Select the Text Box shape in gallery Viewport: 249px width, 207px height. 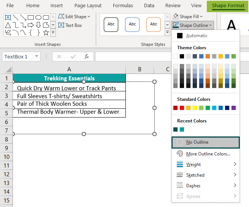click(8, 17)
